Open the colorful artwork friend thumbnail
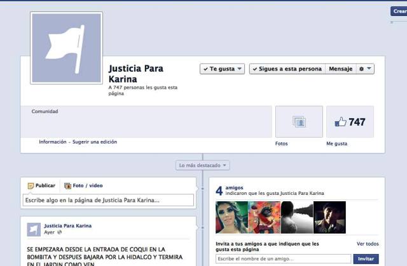Viewport: 407px width, 266px height. (x=265, y=217)
